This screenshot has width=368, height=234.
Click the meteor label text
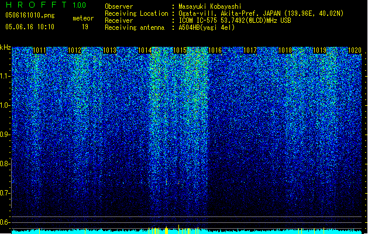tap(83, 18)
